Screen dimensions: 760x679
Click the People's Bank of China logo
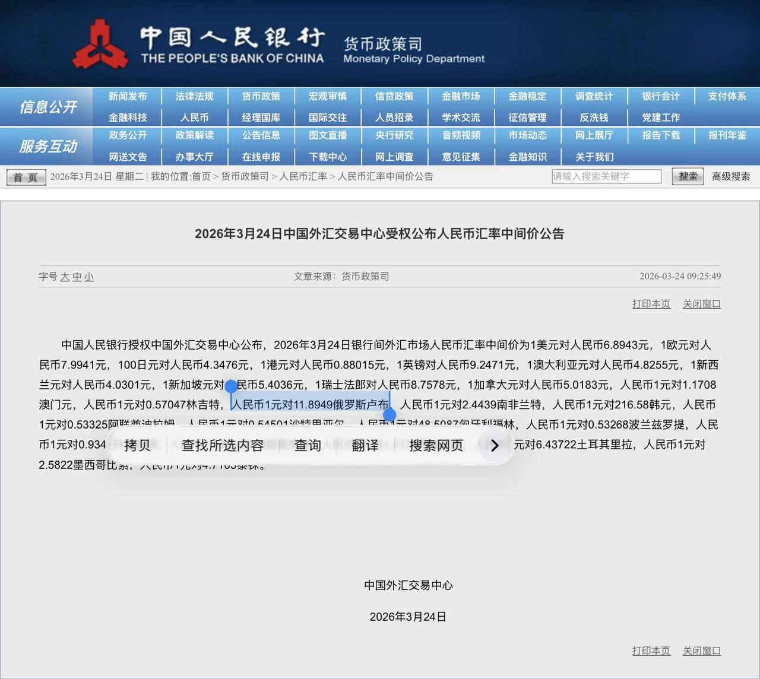coord(100,45)
